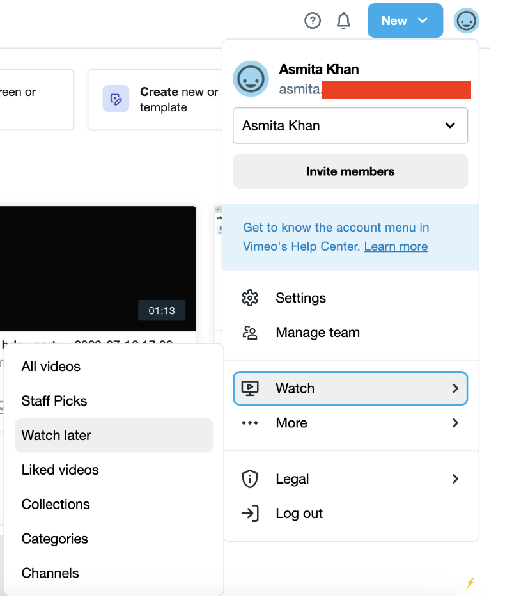Click the Legal shield icon
Image resolution: width=505 pixels, height=600 pixels.
pos(249,479)
